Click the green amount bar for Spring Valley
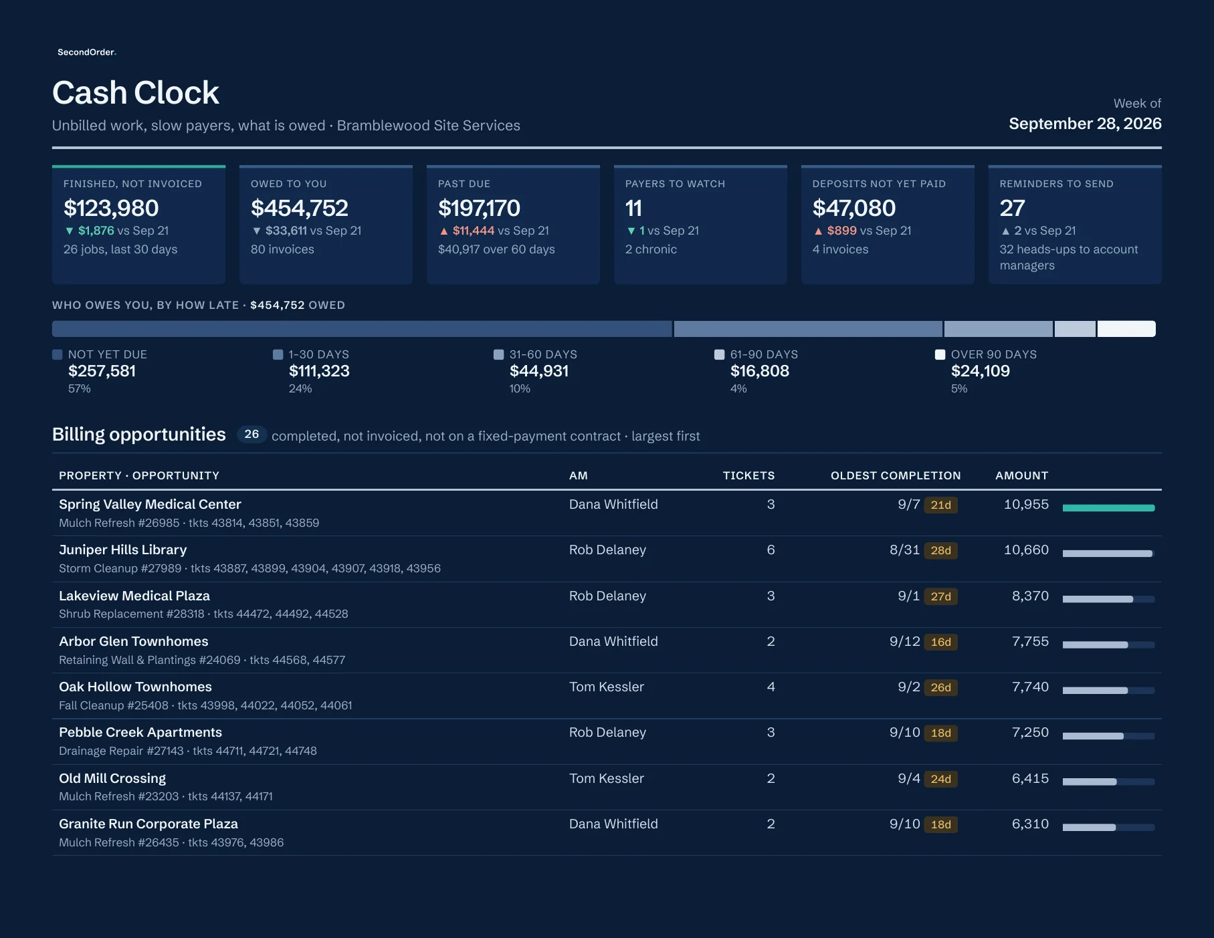1214x938 pixels. (x=1108, y=508)
